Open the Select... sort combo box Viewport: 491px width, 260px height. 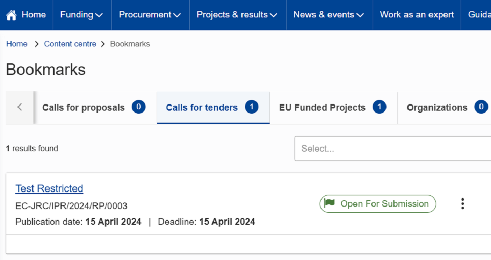click(393, 149)
